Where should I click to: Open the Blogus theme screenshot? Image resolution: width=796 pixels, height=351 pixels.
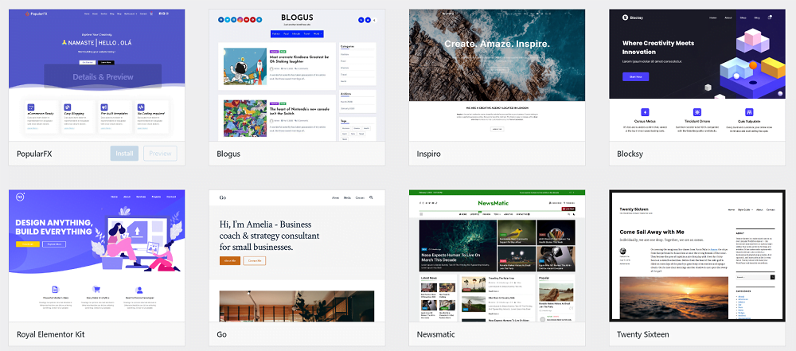297,75
